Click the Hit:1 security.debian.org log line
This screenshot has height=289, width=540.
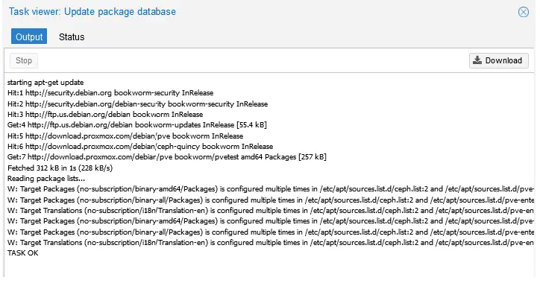coord(110,93)
